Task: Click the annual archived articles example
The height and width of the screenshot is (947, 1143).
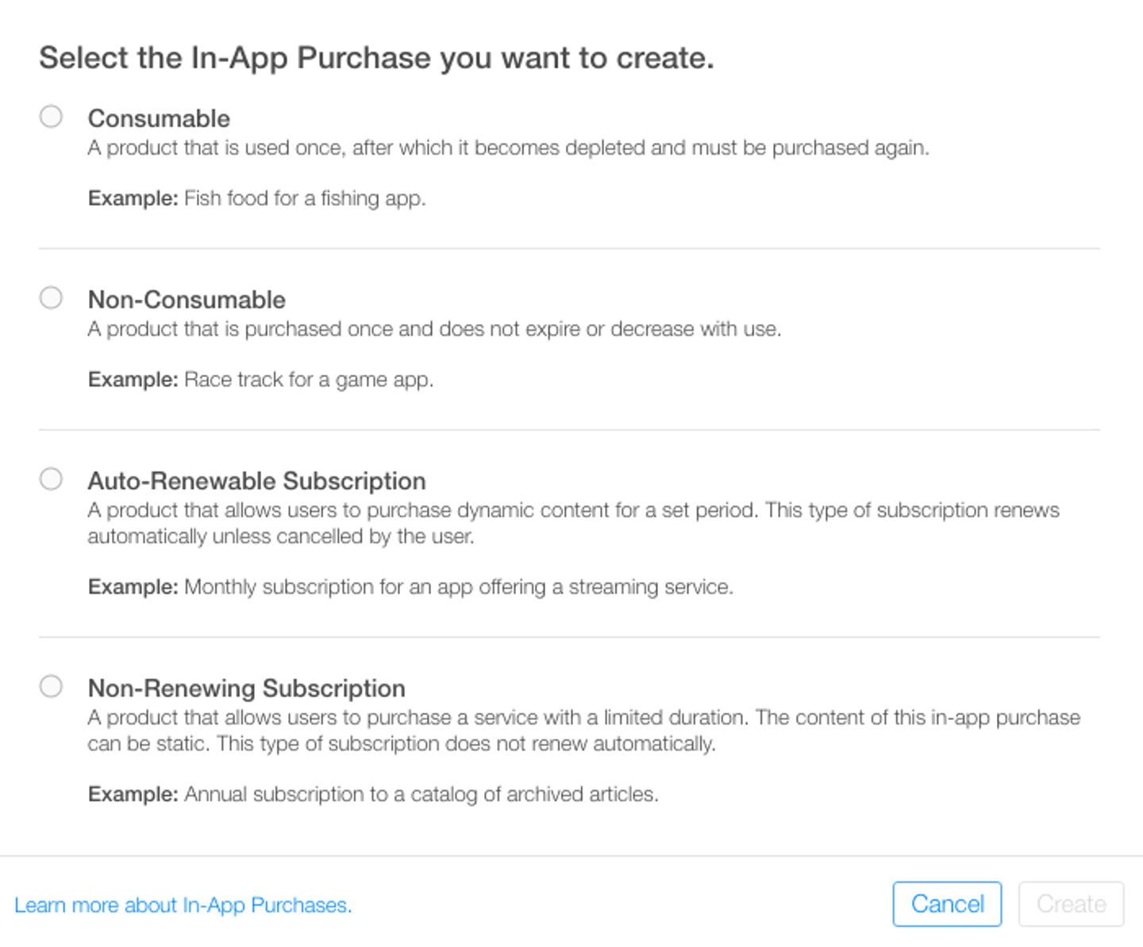Action: [373, 795]
